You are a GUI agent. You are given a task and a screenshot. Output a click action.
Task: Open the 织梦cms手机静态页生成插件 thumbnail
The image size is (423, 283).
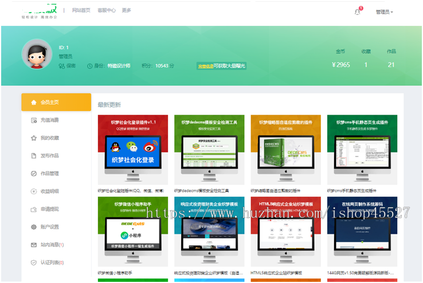362,150
